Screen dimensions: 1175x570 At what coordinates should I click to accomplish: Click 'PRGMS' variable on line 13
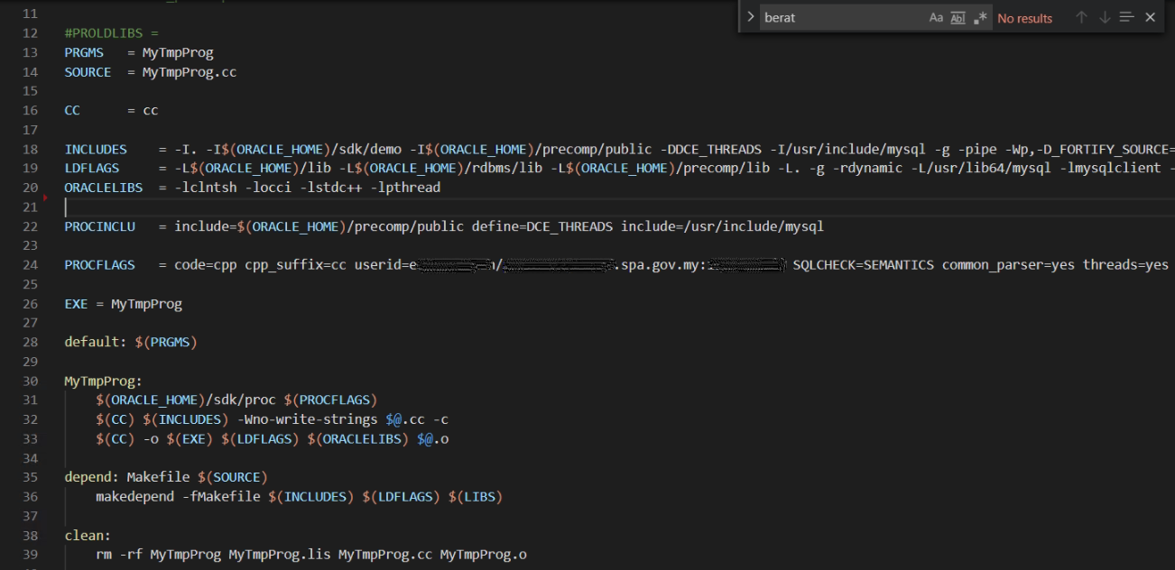coord(84,52)
